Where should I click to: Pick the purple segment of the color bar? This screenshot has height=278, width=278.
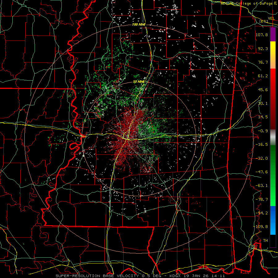pyautogui.click(x=273, y=34)
